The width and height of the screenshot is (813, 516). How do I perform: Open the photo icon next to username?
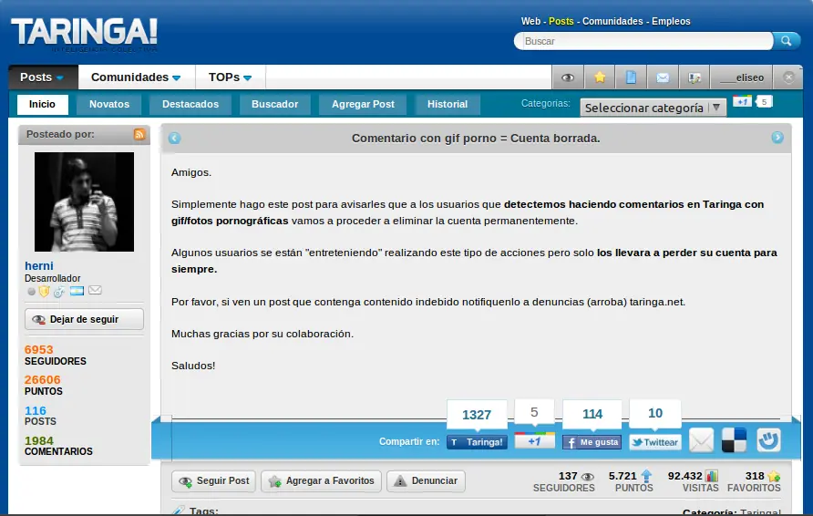point(695,77)
